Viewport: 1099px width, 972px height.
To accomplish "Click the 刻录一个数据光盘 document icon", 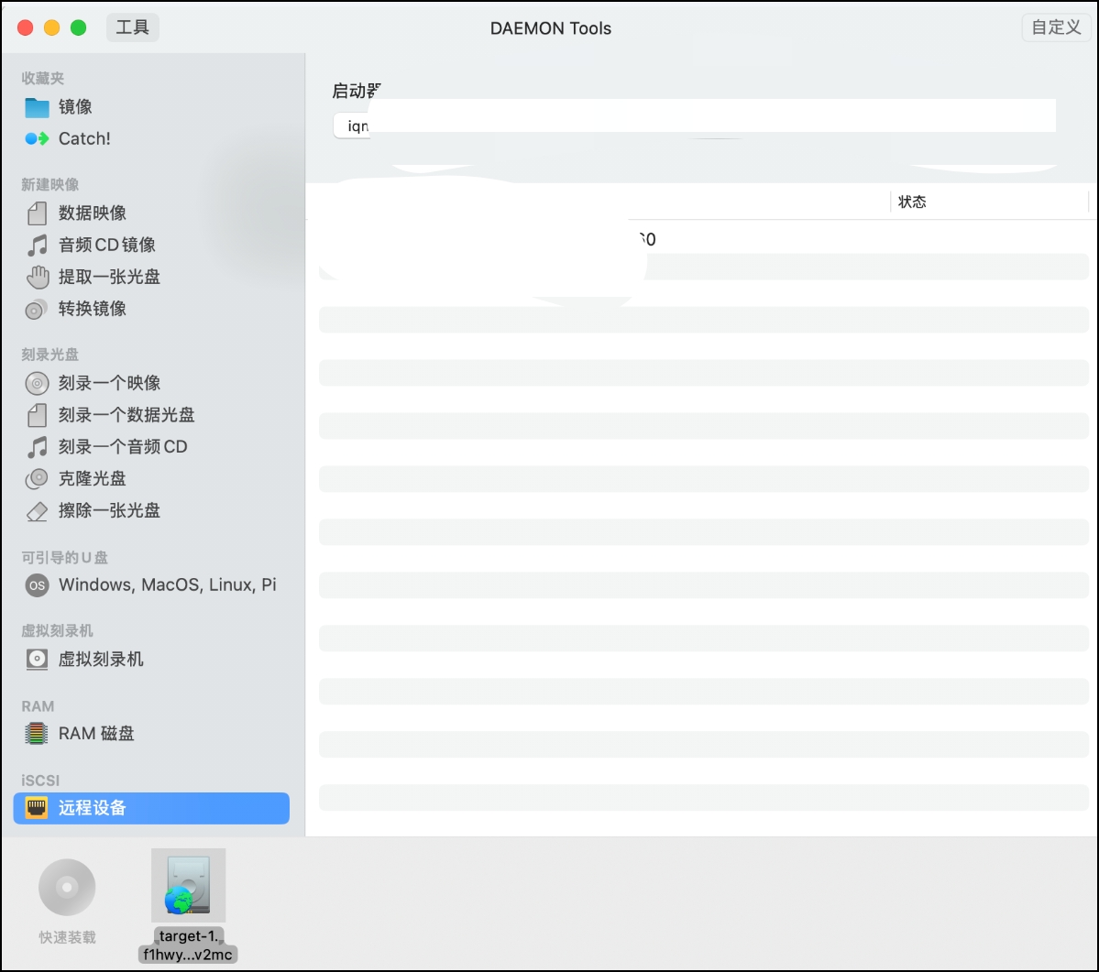I will (x=37, y=415).
